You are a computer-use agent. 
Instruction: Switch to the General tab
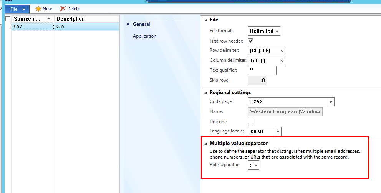coord(141,24)
